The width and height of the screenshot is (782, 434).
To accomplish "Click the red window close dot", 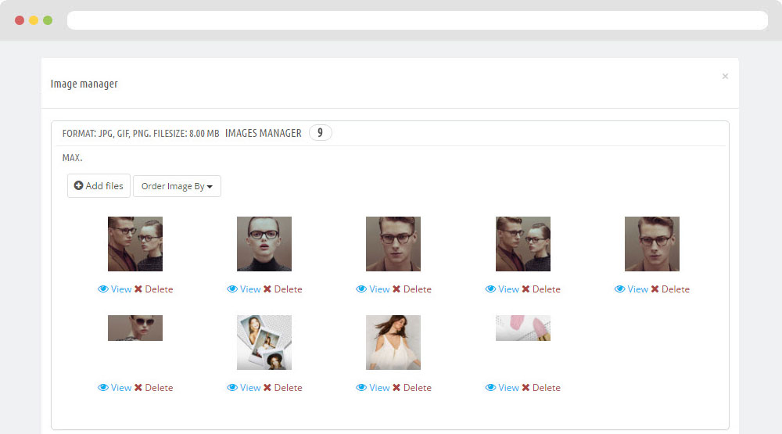I will pyautogui.click(x=20, y=20).
